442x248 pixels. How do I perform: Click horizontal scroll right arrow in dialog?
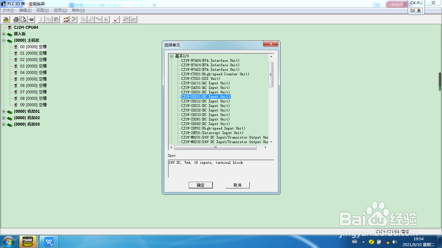point(266,147)
